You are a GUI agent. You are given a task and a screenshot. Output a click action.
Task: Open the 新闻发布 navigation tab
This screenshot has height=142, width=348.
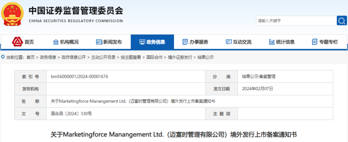point(109,42)
